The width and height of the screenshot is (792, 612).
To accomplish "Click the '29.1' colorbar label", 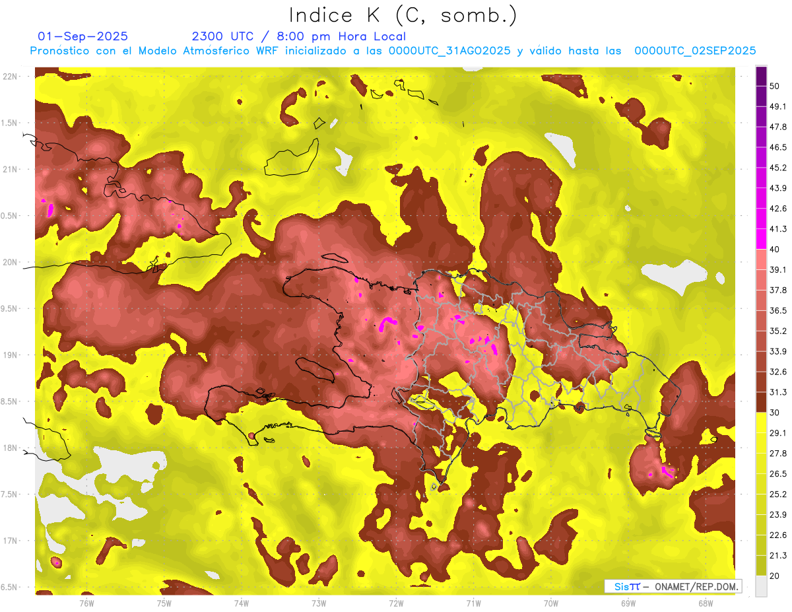I will click(x=778, y=432).
